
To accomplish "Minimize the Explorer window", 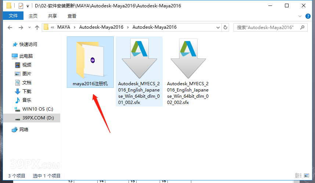I will point(270,6).
